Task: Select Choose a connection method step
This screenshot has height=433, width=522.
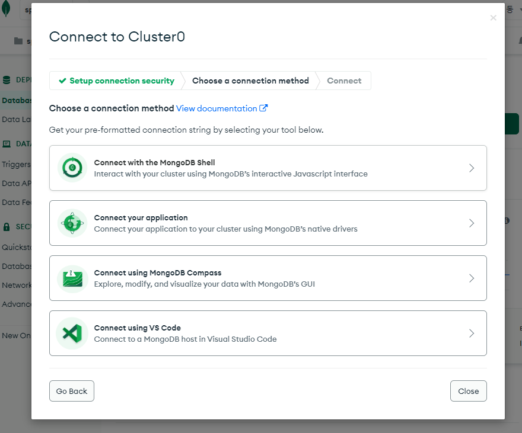Action: click(x=250, y=81)
